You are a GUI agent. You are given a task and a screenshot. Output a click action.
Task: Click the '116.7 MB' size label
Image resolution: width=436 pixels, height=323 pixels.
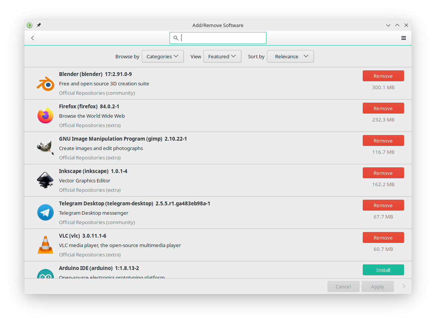pos(383,152)
